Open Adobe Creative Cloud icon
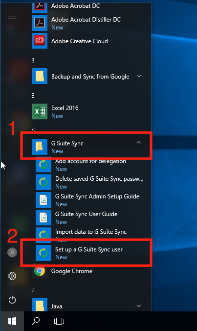197x331 pixels. click(x=40, y=41)
